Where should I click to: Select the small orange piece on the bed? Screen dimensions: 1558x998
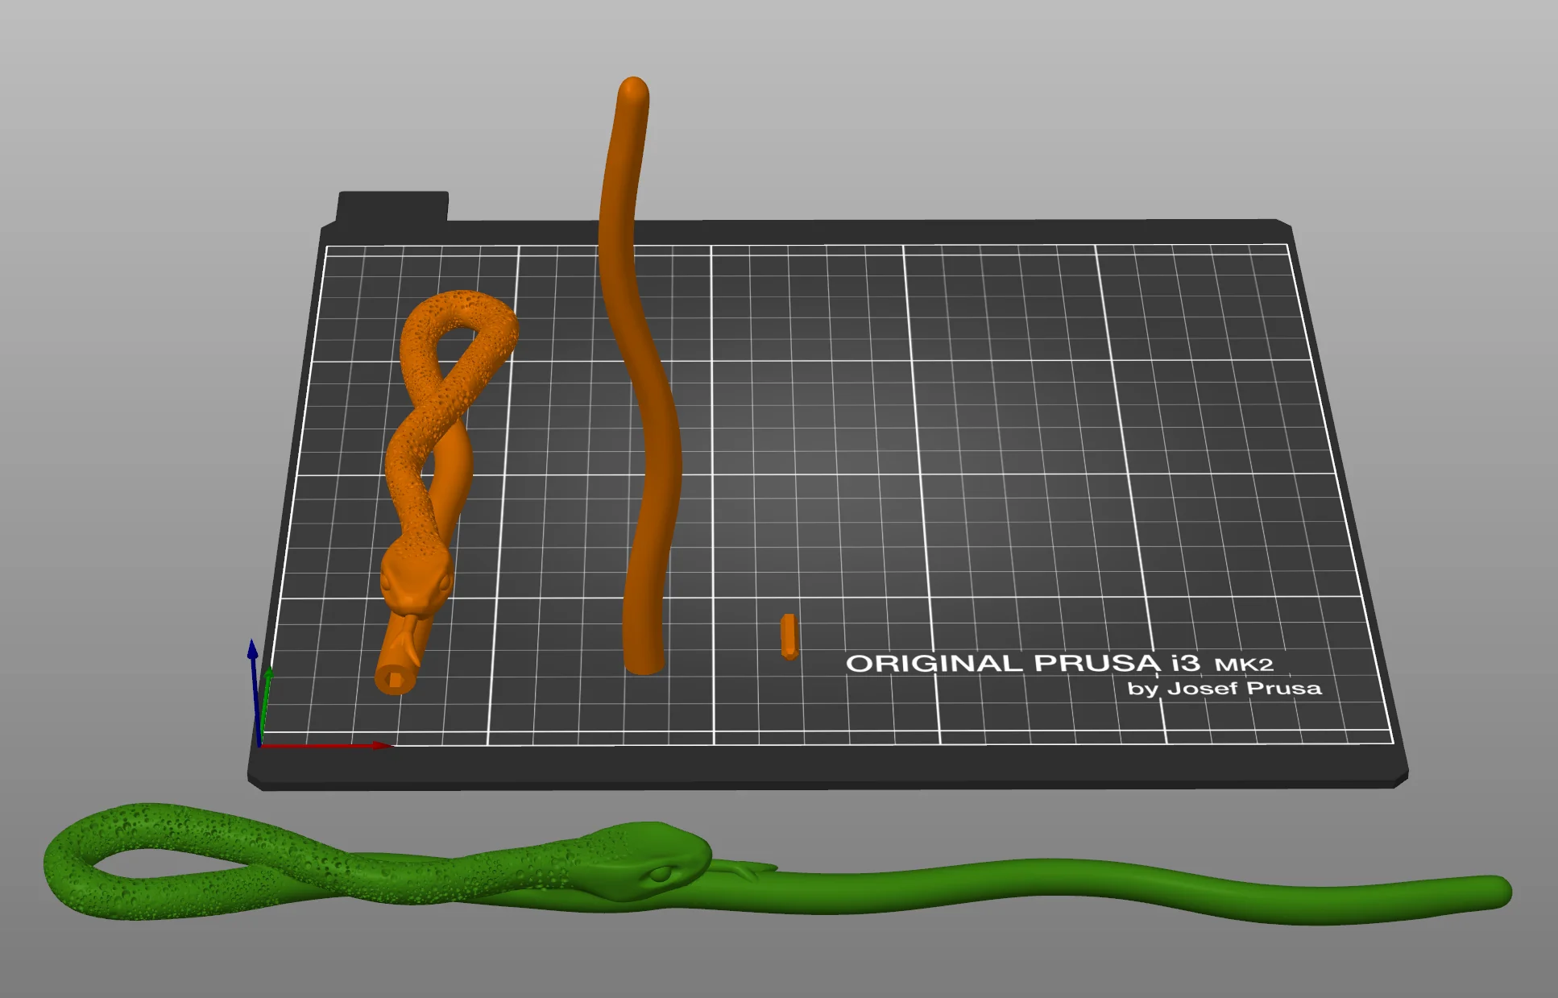point(789,636)
